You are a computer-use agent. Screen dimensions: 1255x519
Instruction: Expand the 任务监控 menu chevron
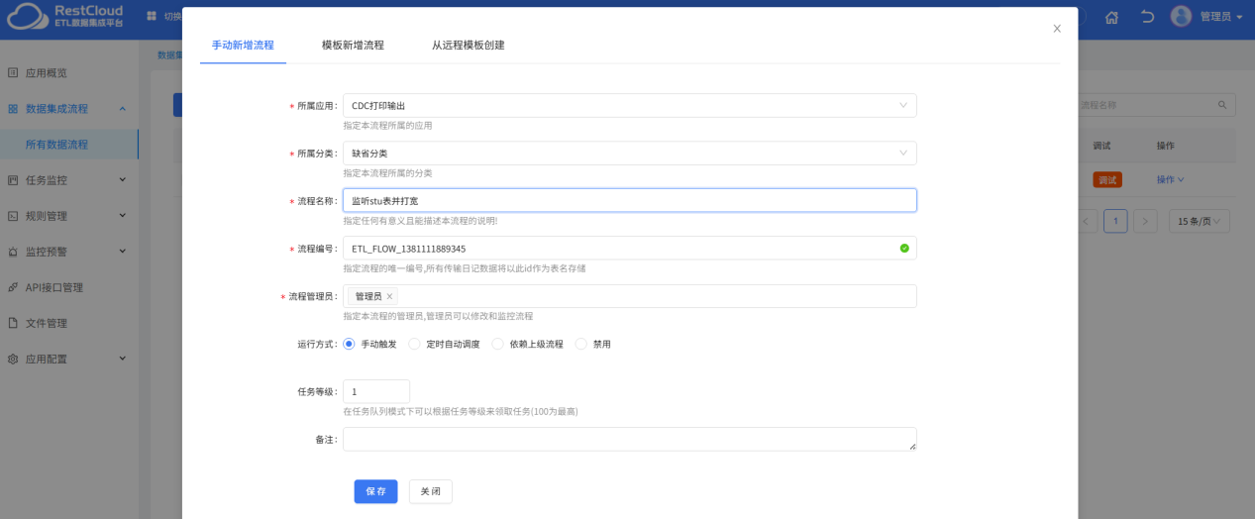point(122,179)
